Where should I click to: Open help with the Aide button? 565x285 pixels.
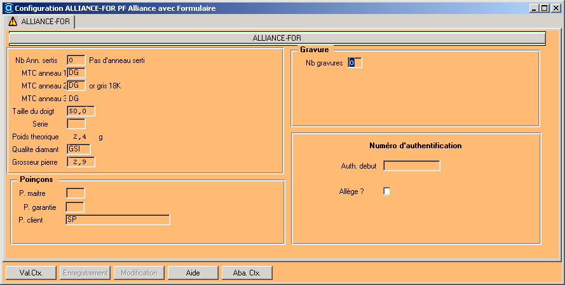pyautogui.click(x=193, y=273)
